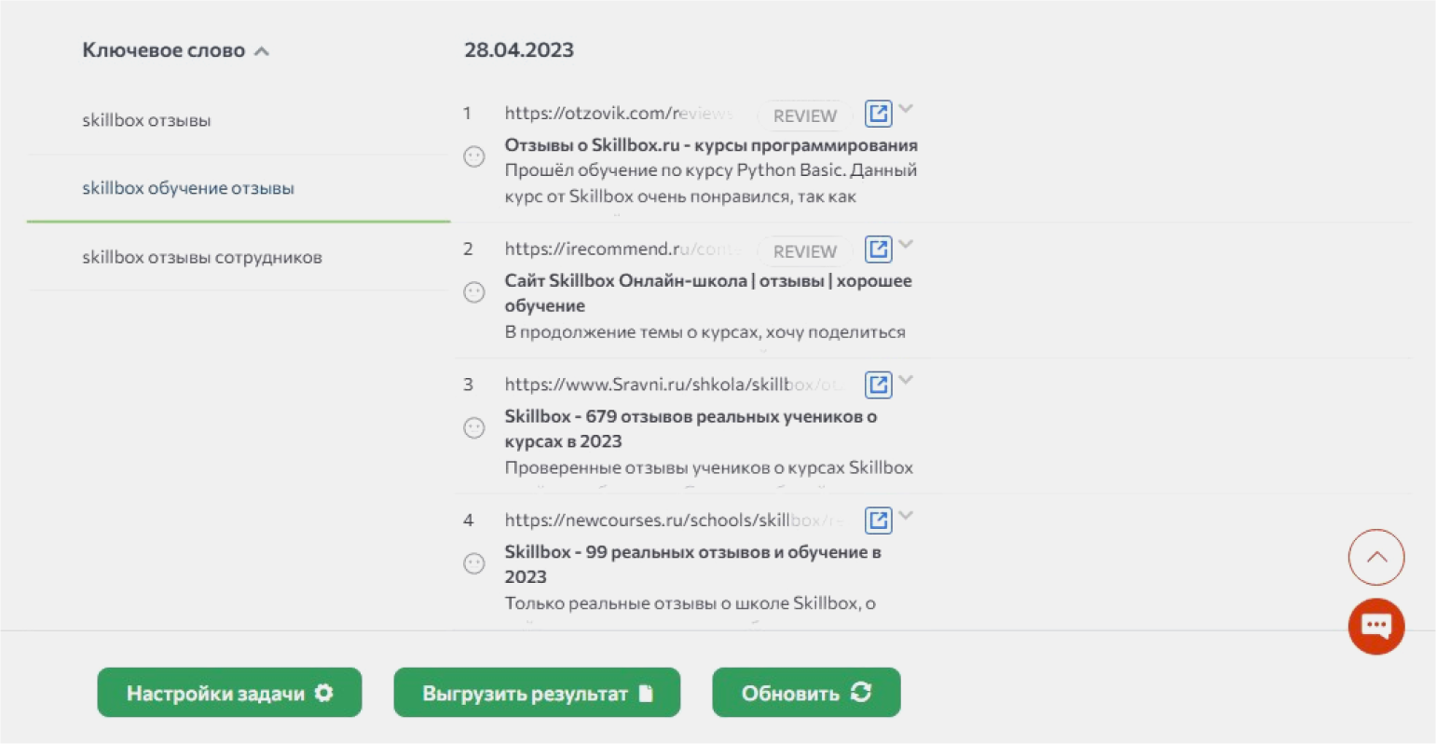Open otzovik.com result in new tab icon
Image resolution: width=1436 pixels, height=744 pixels.
[878, 114]
